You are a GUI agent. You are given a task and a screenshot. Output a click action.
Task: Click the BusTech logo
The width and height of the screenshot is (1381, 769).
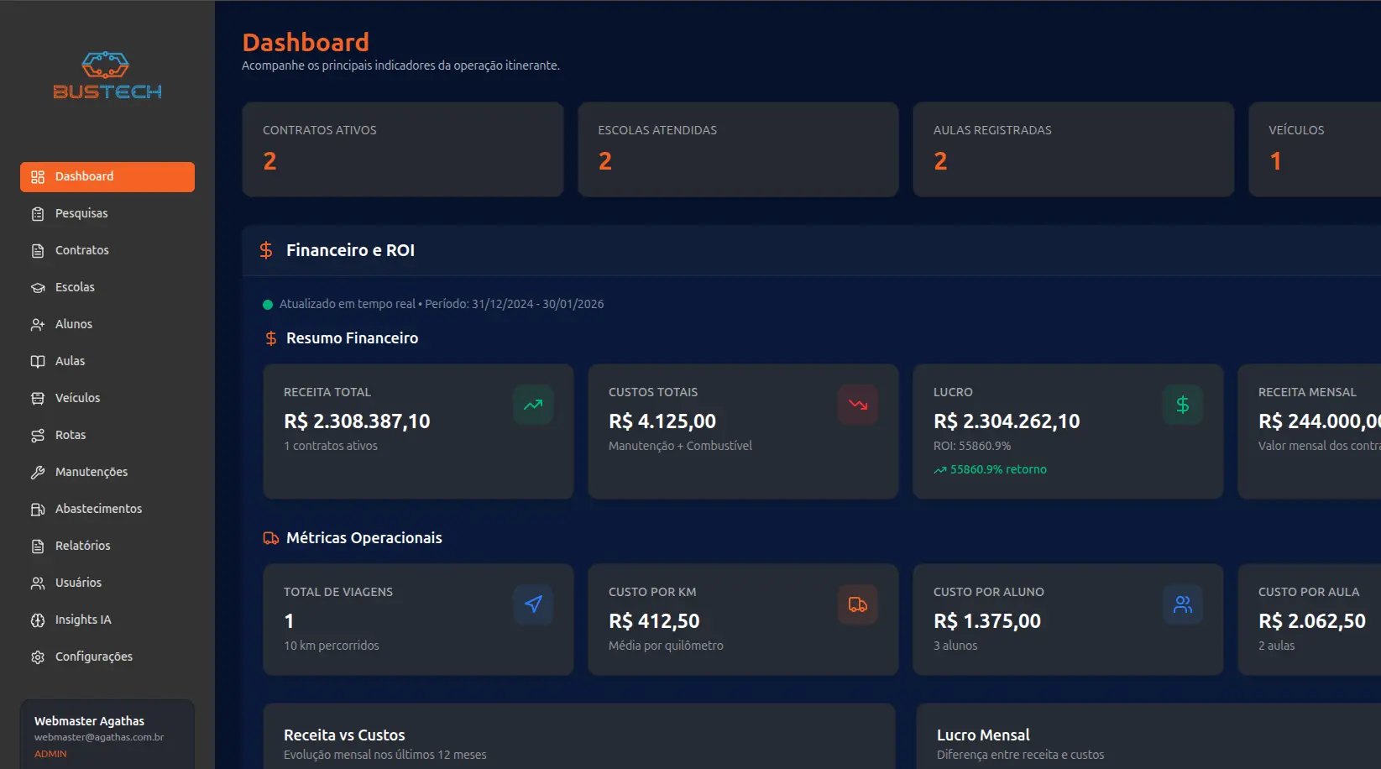click(107, 76)
